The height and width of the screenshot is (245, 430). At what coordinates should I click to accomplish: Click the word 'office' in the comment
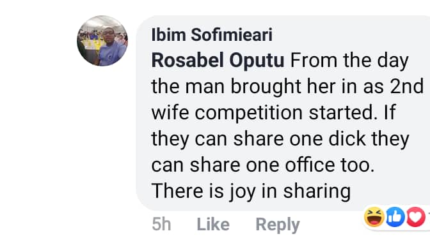pyautogui.click(x=310, y=165)
